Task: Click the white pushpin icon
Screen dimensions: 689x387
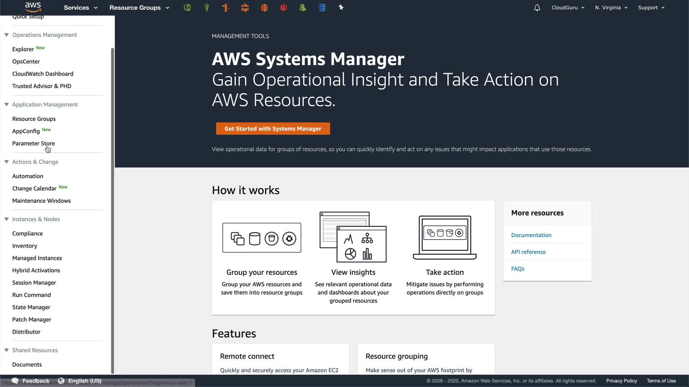Action: tap(341, 8)
